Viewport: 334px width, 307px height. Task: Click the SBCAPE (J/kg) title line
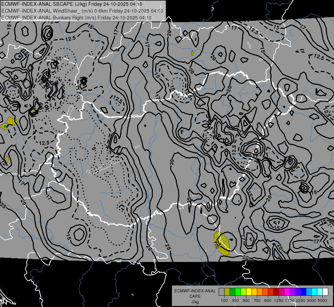pos(72,4)
